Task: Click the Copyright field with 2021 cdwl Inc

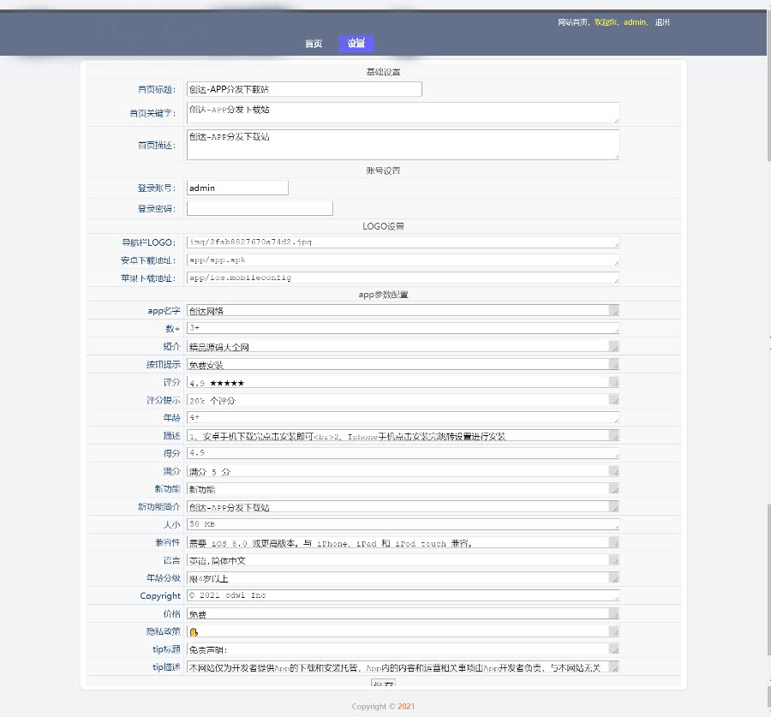Action: (x=402, y=595)
